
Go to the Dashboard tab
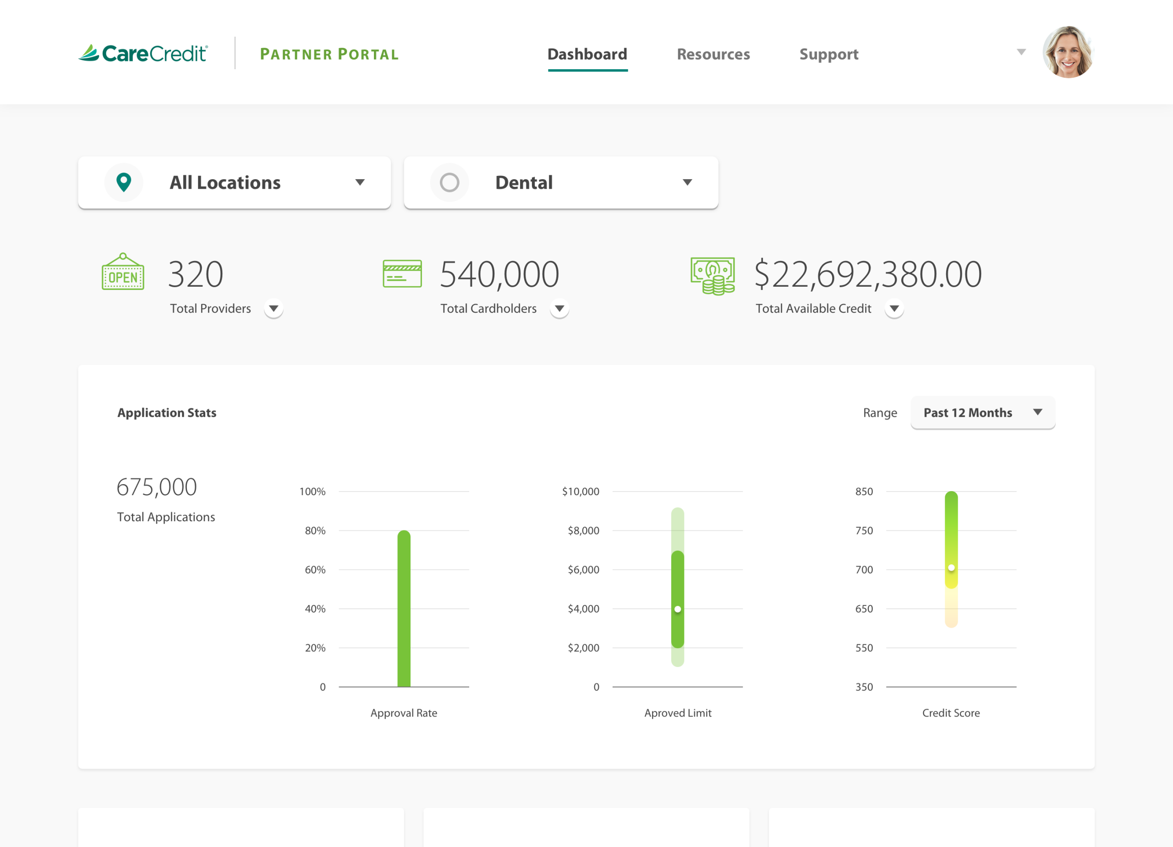pos(587,55)
